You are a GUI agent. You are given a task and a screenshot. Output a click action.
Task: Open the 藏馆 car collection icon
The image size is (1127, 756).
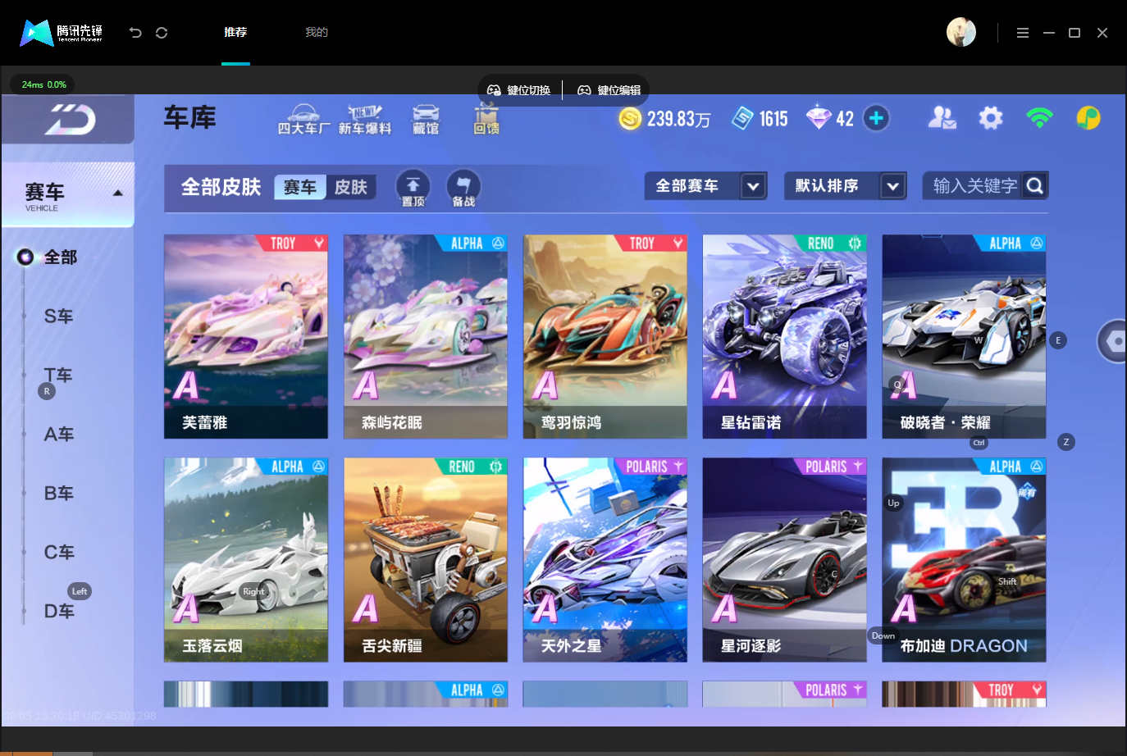point(426,120)
